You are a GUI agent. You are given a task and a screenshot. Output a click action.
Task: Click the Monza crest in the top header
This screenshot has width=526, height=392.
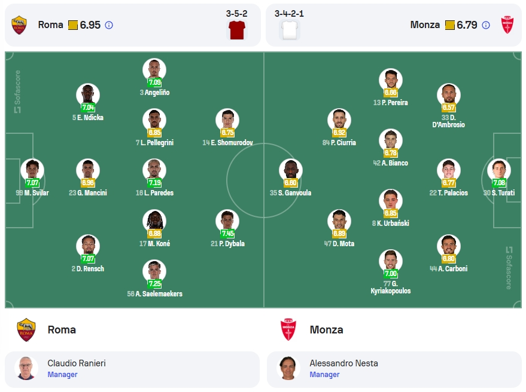507,25
